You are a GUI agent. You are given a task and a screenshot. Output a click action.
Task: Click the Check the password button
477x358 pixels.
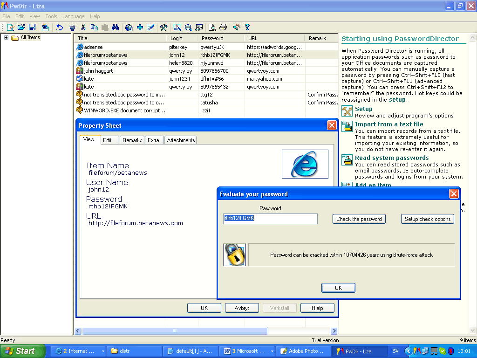click(359, 219)
